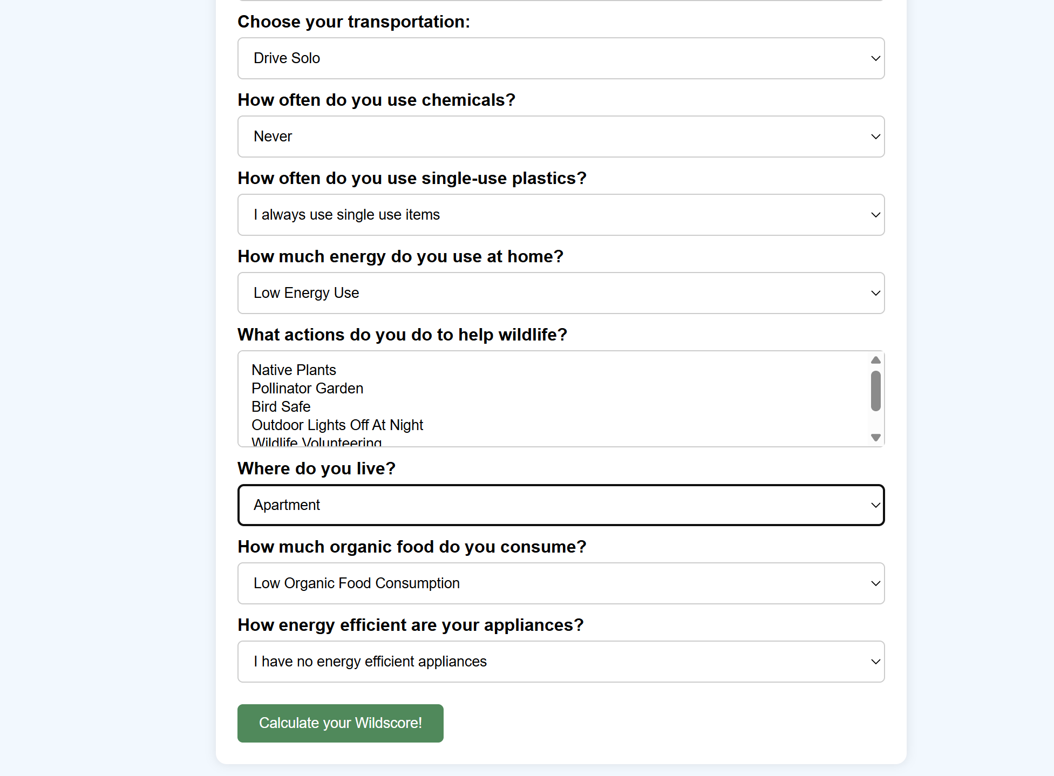Click wildlife list scroll down arrow
The height and width of the screenshot is (776, 1054).
pos(875,438)
